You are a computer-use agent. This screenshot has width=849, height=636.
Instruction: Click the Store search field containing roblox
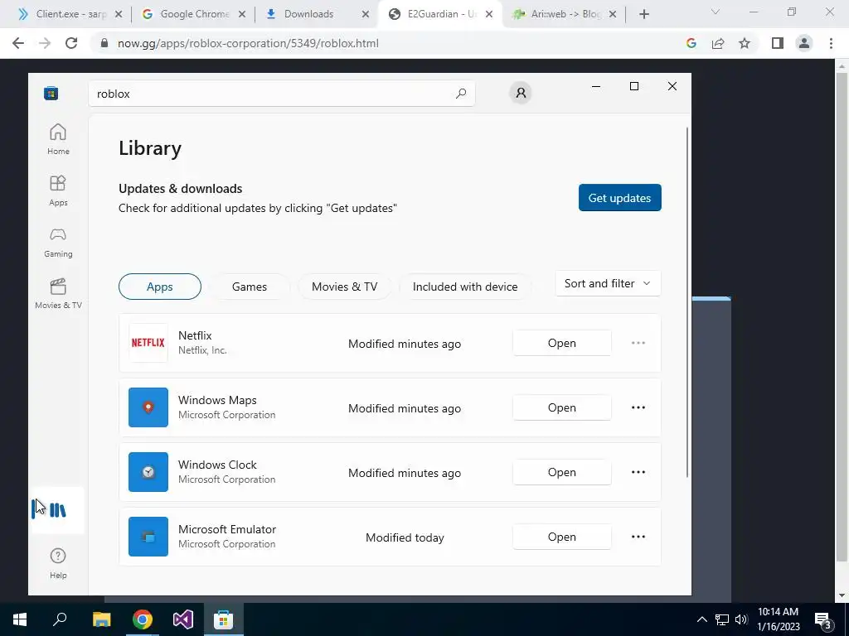coord(282,94)
